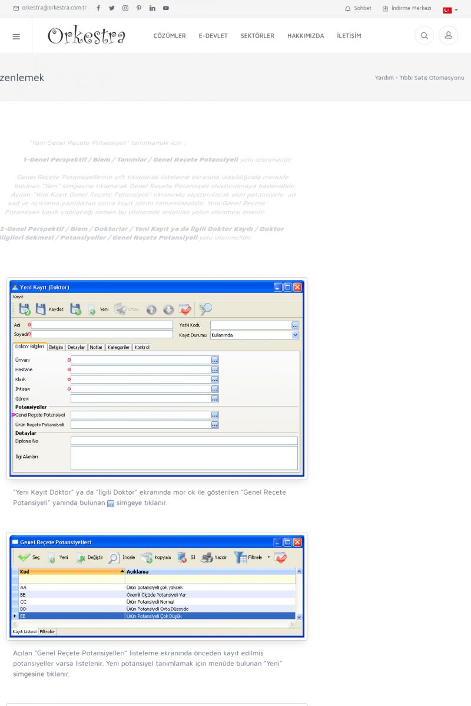The image size is (471, 706).
Task: Open the user account icon
Action: click(x=448, y=36)
